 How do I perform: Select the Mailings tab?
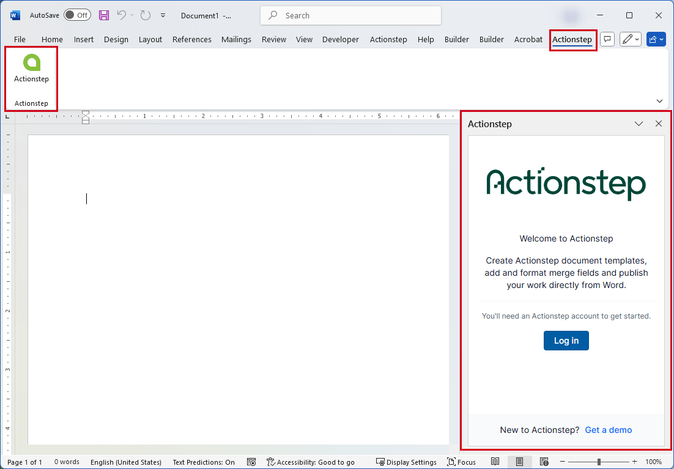coord(236,39)
